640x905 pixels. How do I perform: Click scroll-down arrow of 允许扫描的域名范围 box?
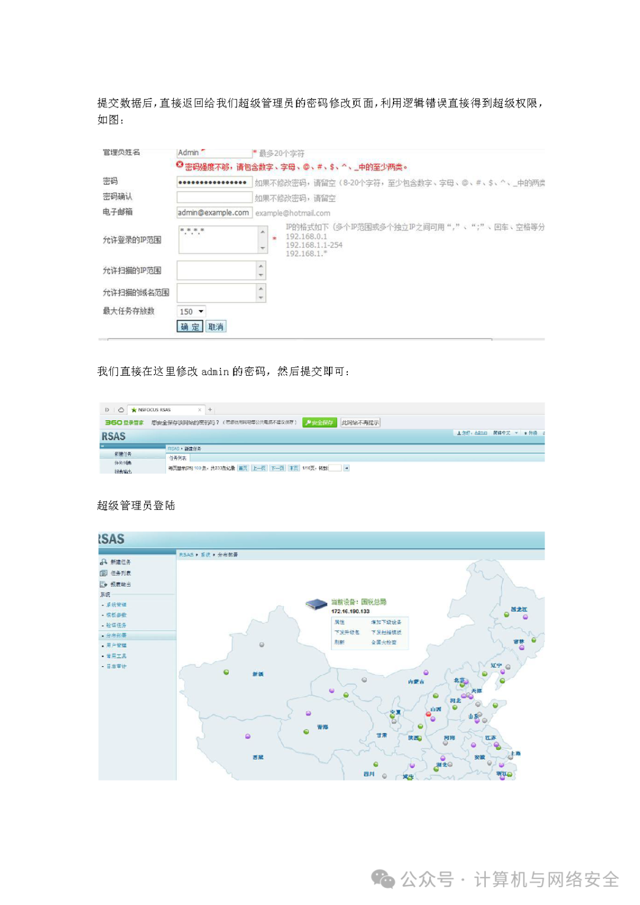261,298
